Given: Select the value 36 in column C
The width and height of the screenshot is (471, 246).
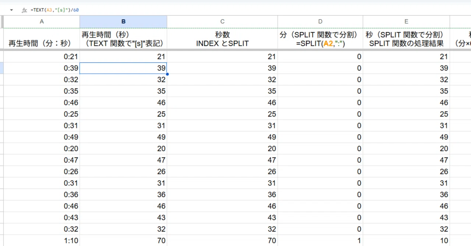Looking at the screenshot, I should [222, 195].
